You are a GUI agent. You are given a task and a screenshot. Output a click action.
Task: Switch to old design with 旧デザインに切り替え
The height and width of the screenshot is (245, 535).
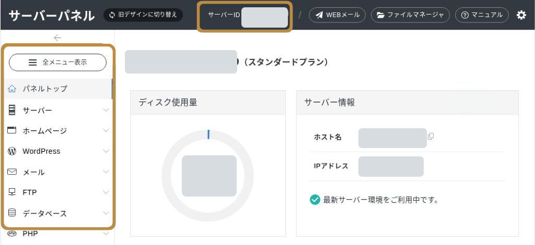pos(143,15)
